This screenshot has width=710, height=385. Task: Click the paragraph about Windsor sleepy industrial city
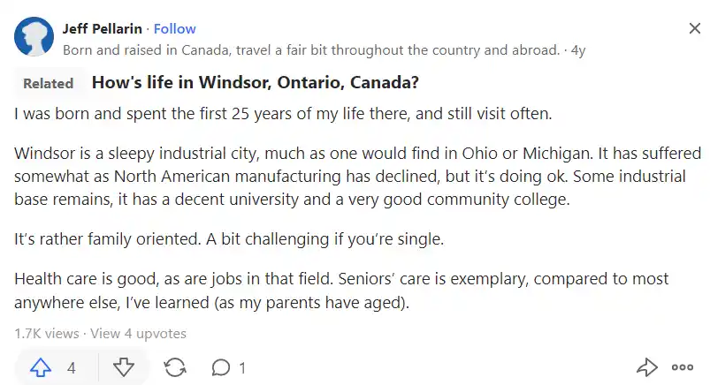pyautogui.click(x=358, y=176)
